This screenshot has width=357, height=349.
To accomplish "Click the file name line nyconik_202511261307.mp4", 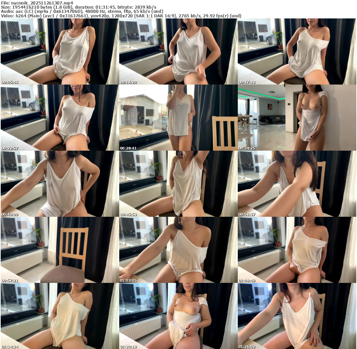I will [37, 3].
